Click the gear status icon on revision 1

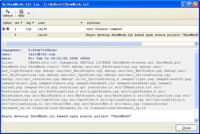(8, 29)
